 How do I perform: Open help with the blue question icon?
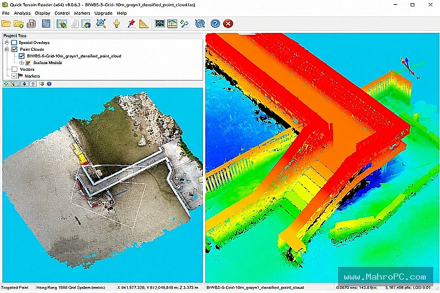click(x=215, y=24)
